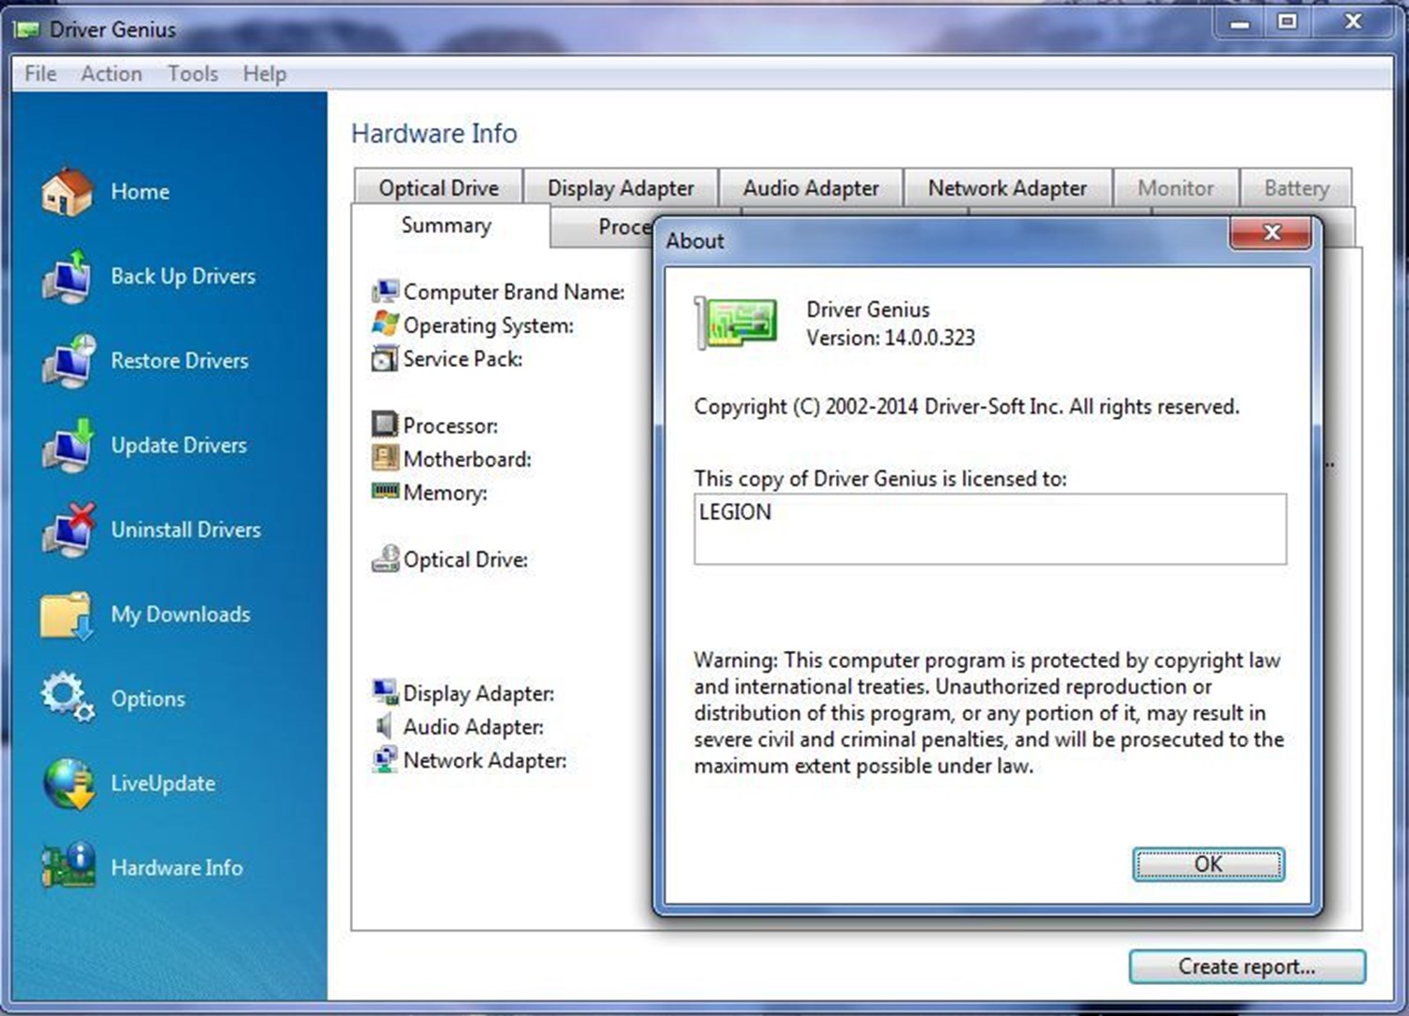Click the Hardware Info page heading
Image resolution: width=1409 pixels, height=1016 pixels.
pyautogui.click(x=434, y=134)
